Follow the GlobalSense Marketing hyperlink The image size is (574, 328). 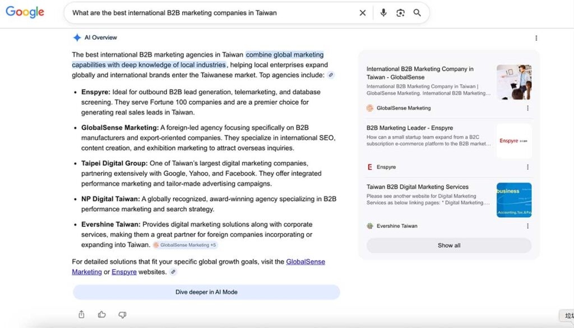pos(305,262)
